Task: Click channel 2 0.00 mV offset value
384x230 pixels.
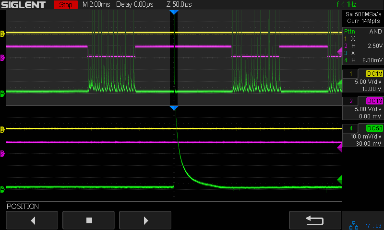Action: coord(370,116)
